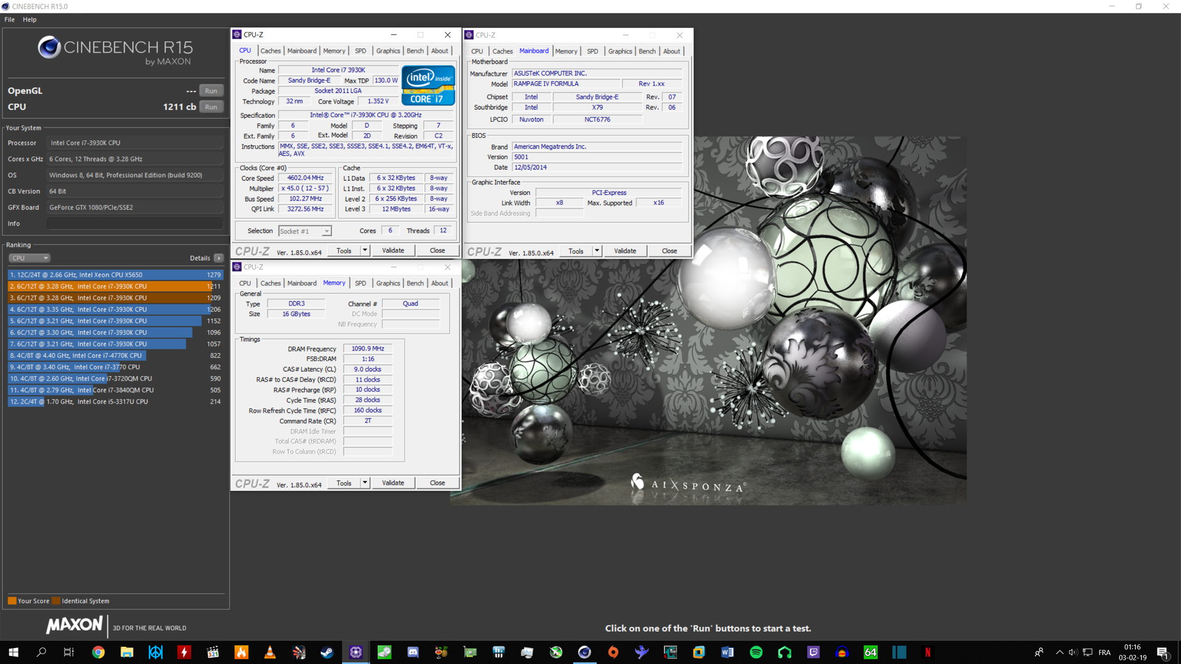Open Spotify from the taskbar
The width and height of the screenshot is (1181, 664).
756,652
